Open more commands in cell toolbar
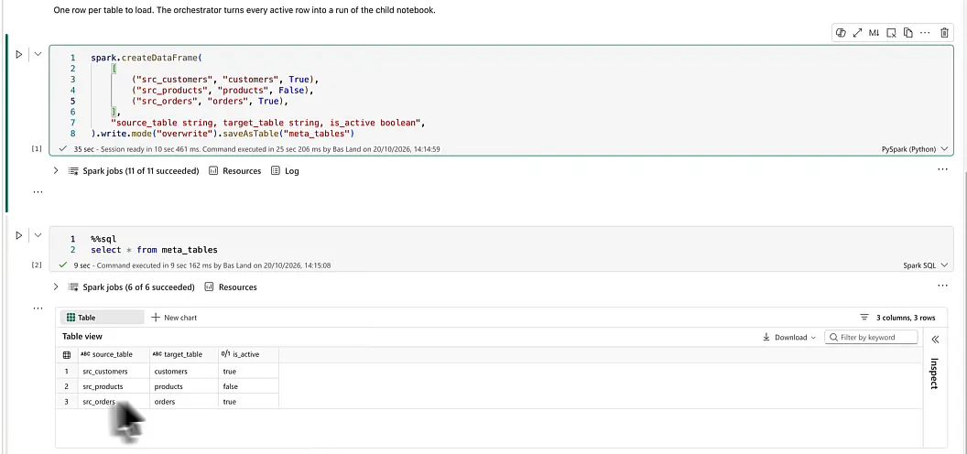Image resolution: width=967 pixels, height=454 pixels. [925, 33]
